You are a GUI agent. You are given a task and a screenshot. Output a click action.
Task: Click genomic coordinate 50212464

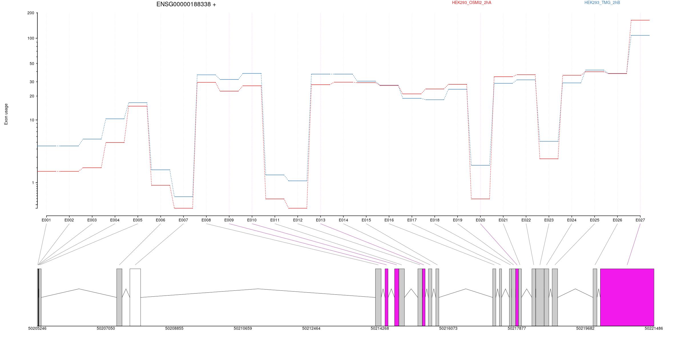[x=311, y=328]
